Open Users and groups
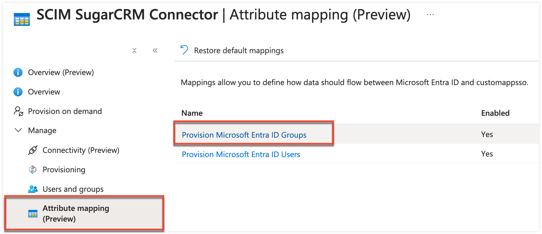 [x=73, y=189]
